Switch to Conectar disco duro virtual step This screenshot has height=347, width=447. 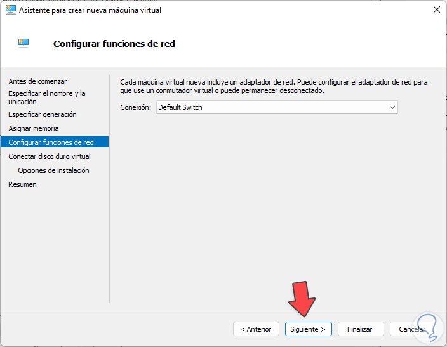50,156
